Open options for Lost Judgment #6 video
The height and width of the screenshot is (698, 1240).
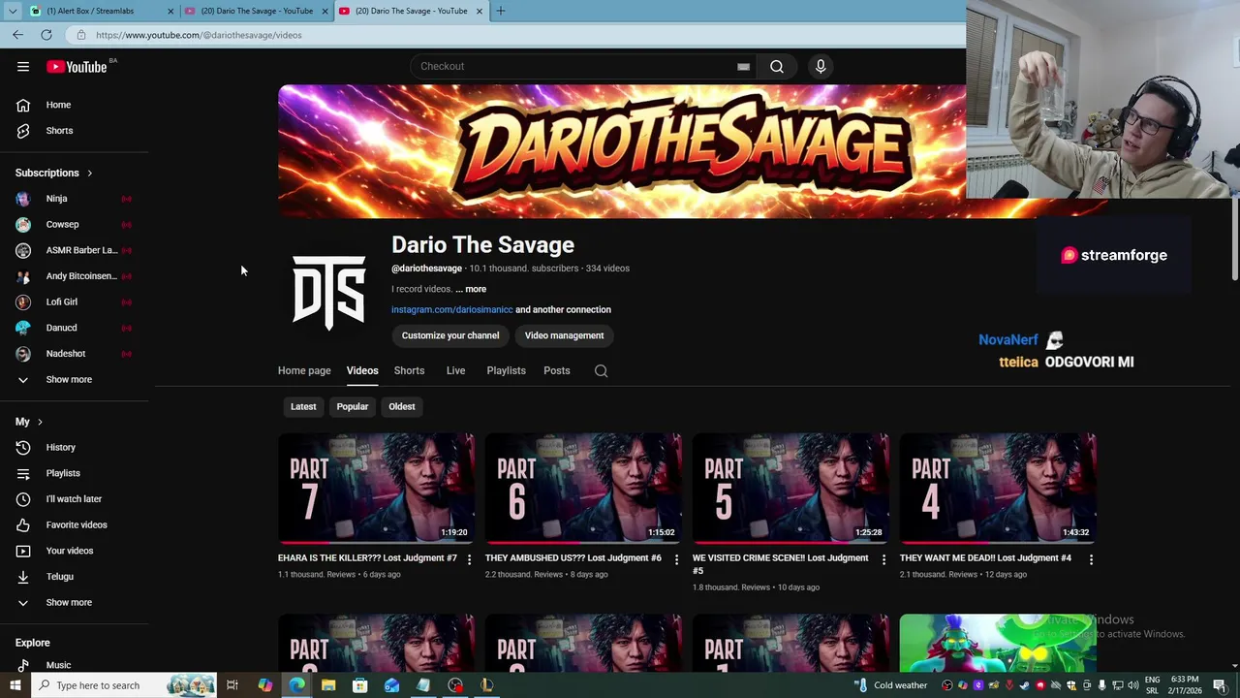(x=676, y=559)
